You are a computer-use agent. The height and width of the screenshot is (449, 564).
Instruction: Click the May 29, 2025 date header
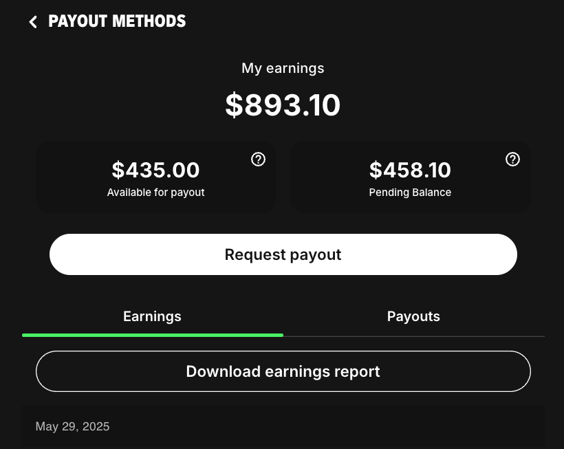[x=72, y=426]
